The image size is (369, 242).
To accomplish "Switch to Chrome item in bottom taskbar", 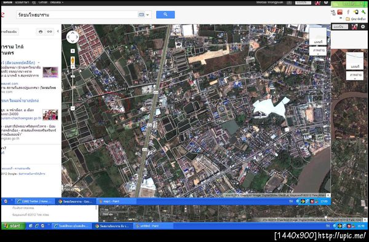I will point(113,226).
